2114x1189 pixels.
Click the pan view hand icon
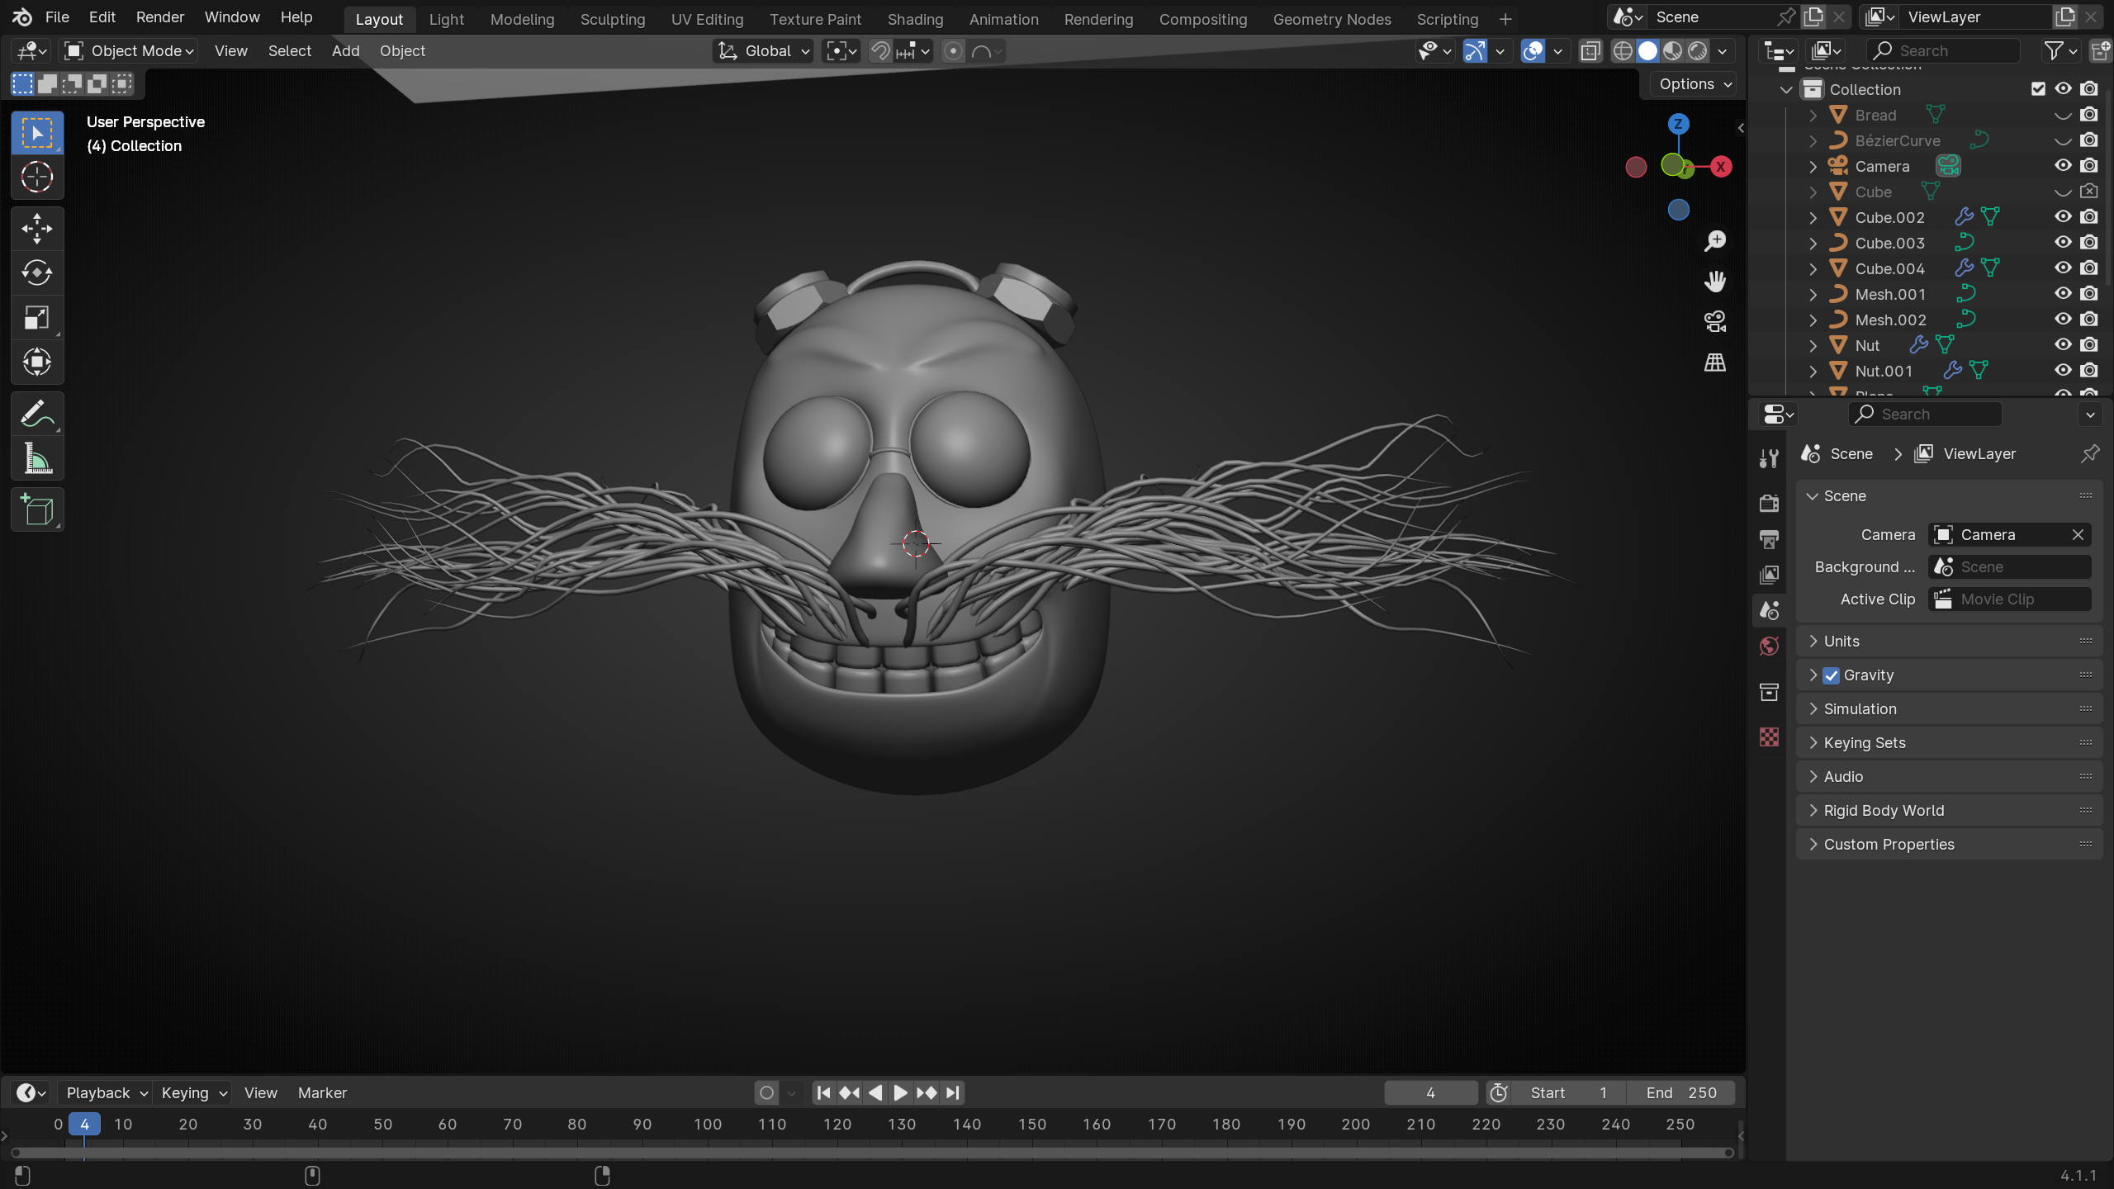(x=1715, y=282)
